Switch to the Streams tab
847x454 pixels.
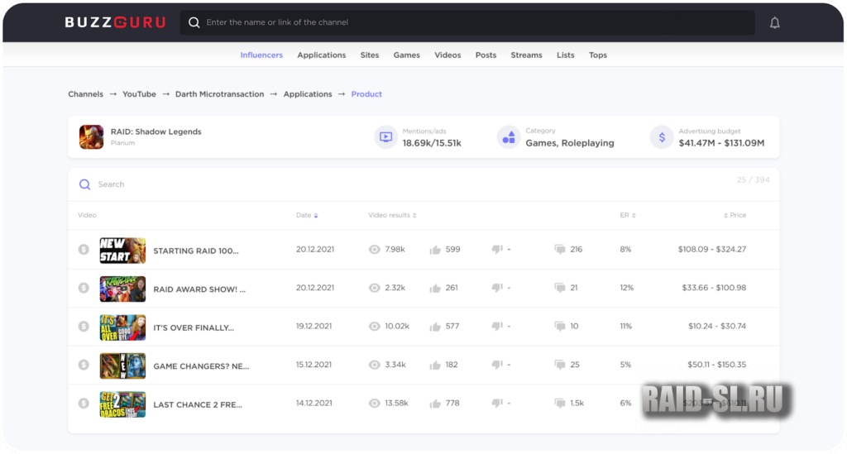click(526, 55)
